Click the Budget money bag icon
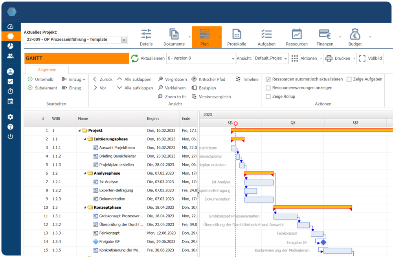 click(354, 34)
